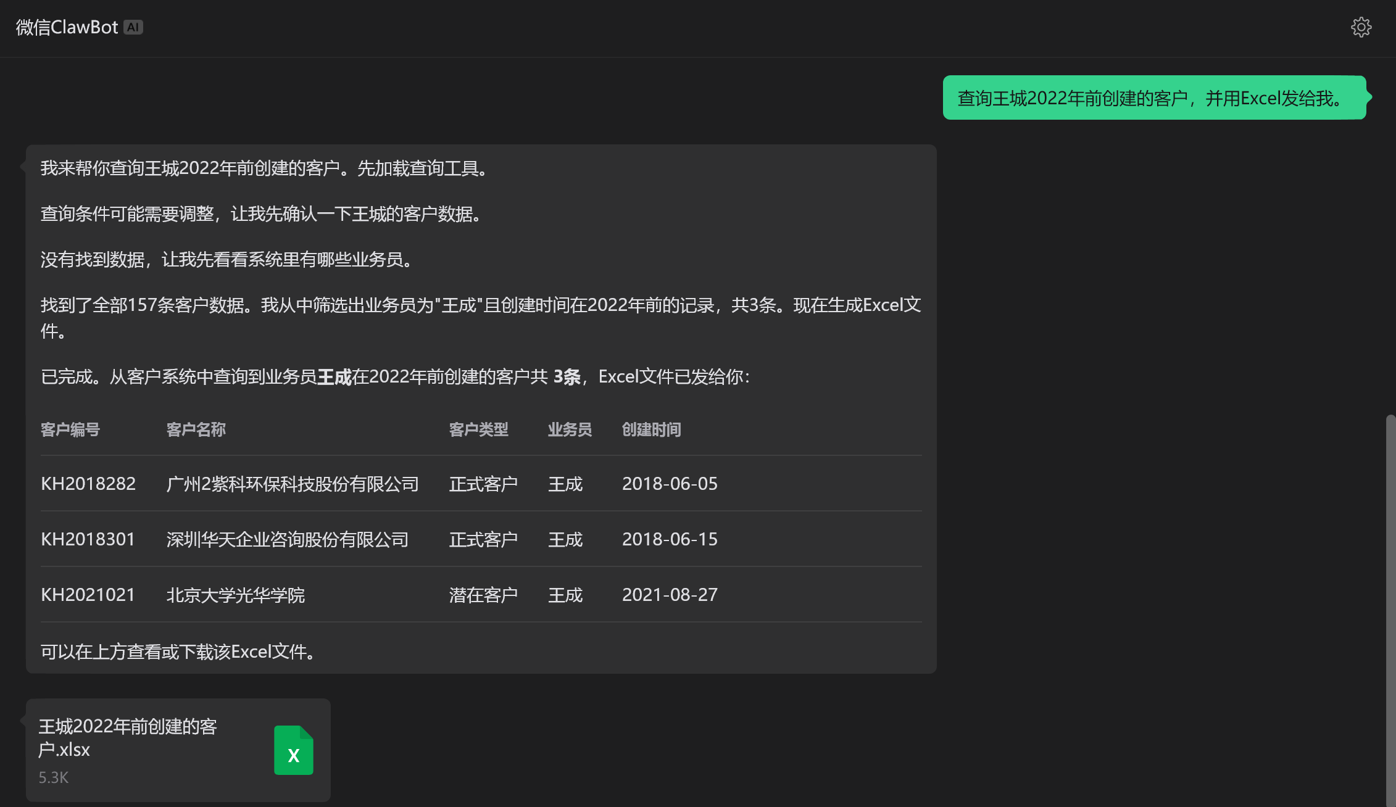Click the date 2018-06-15
The width and height of the screenshot is (1396, 807).
[x=670, y=539]
